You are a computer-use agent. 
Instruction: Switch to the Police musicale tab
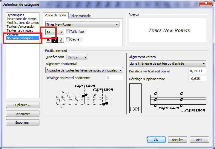pyautogui.click(x=80, y=16)
